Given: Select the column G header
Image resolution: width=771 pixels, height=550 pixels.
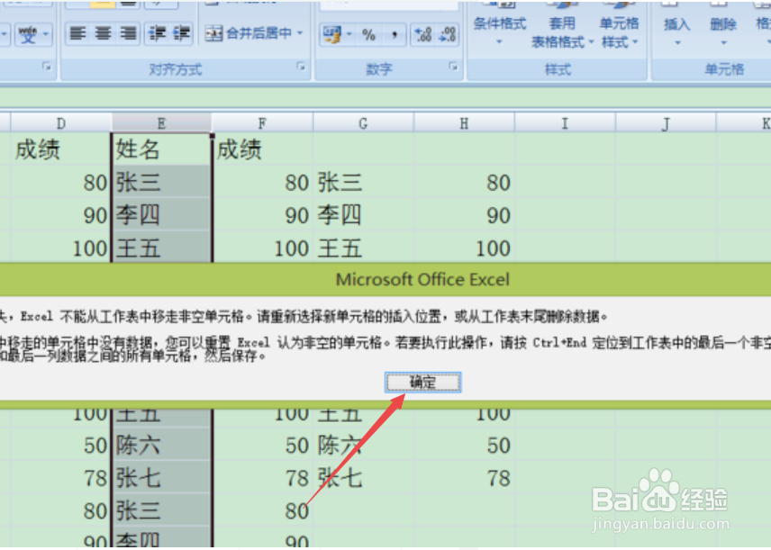Looking at the screenshot, I should point(363,123).
